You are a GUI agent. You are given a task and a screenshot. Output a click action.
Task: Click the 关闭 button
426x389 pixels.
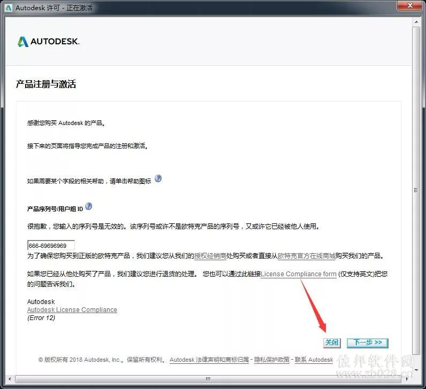pos(332,343)
